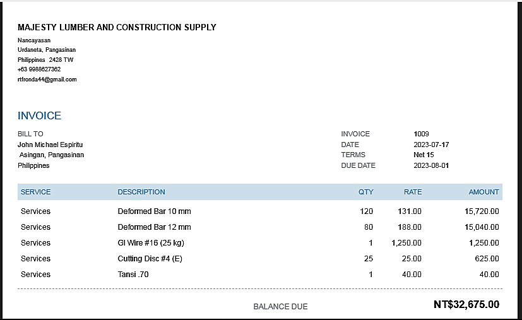Click the Net 15 terms value

[x=424, y=155]
